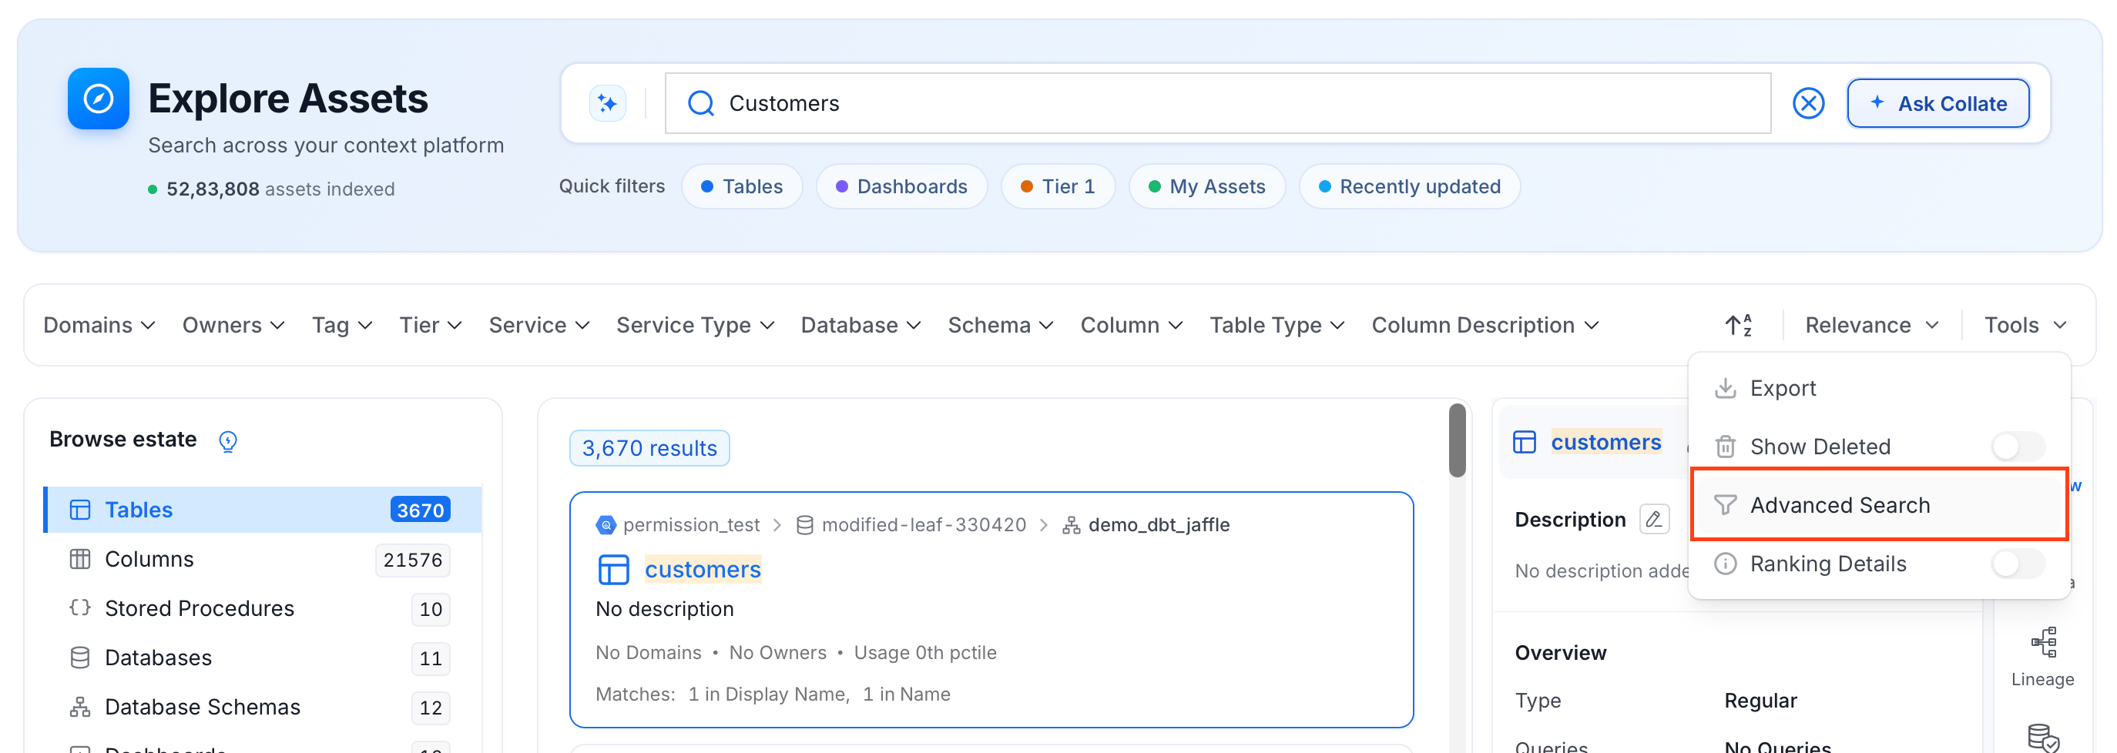Apply the Tier 1 quick filter

(1058, 186)
